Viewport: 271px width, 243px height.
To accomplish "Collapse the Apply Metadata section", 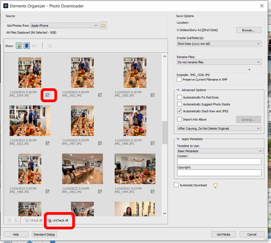I will (x=178, y=139).
